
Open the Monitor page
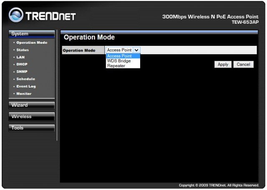24,94
